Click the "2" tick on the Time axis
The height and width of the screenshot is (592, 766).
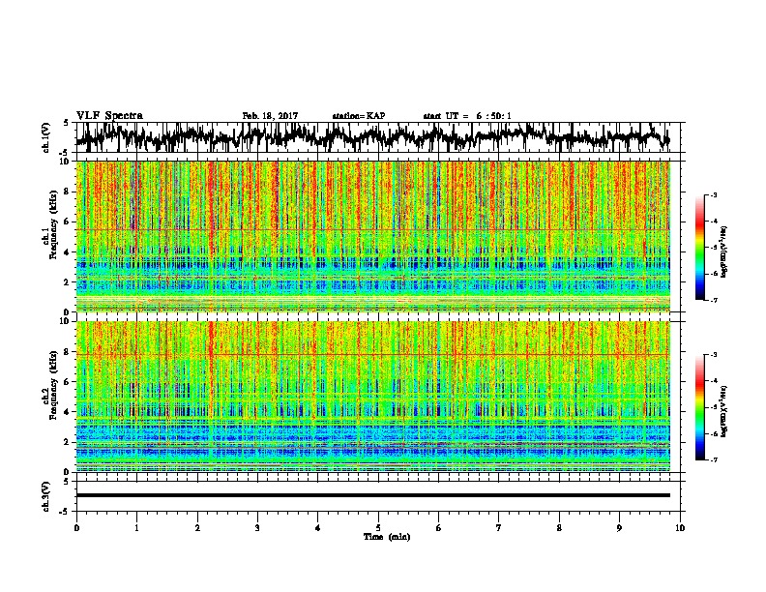pos(197,528)
